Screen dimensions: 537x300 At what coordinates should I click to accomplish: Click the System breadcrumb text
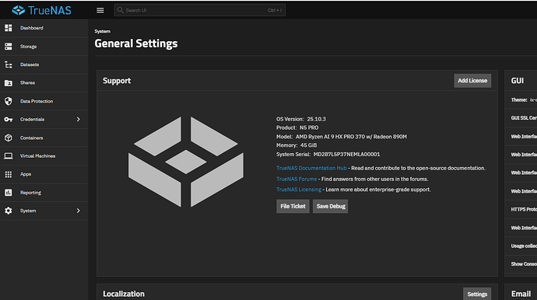(x=103, y=31)
